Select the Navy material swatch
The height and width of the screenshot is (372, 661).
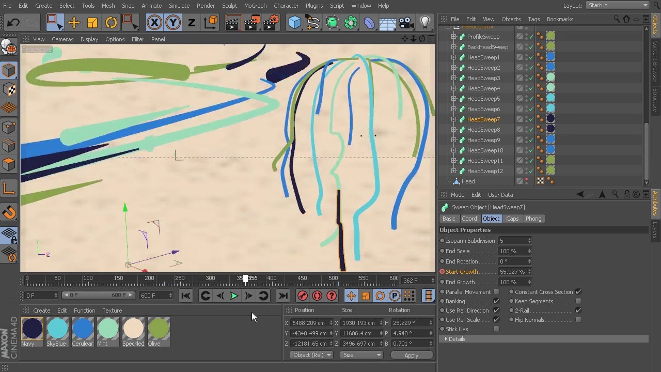(x=32, y=329)
